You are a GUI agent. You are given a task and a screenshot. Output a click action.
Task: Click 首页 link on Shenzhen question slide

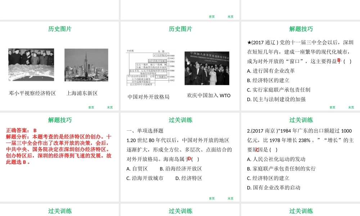[x=332, y=107]
